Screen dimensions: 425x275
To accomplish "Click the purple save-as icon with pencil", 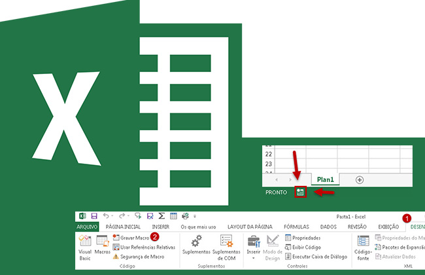I will pyautogui.click(x=150, y=216).
